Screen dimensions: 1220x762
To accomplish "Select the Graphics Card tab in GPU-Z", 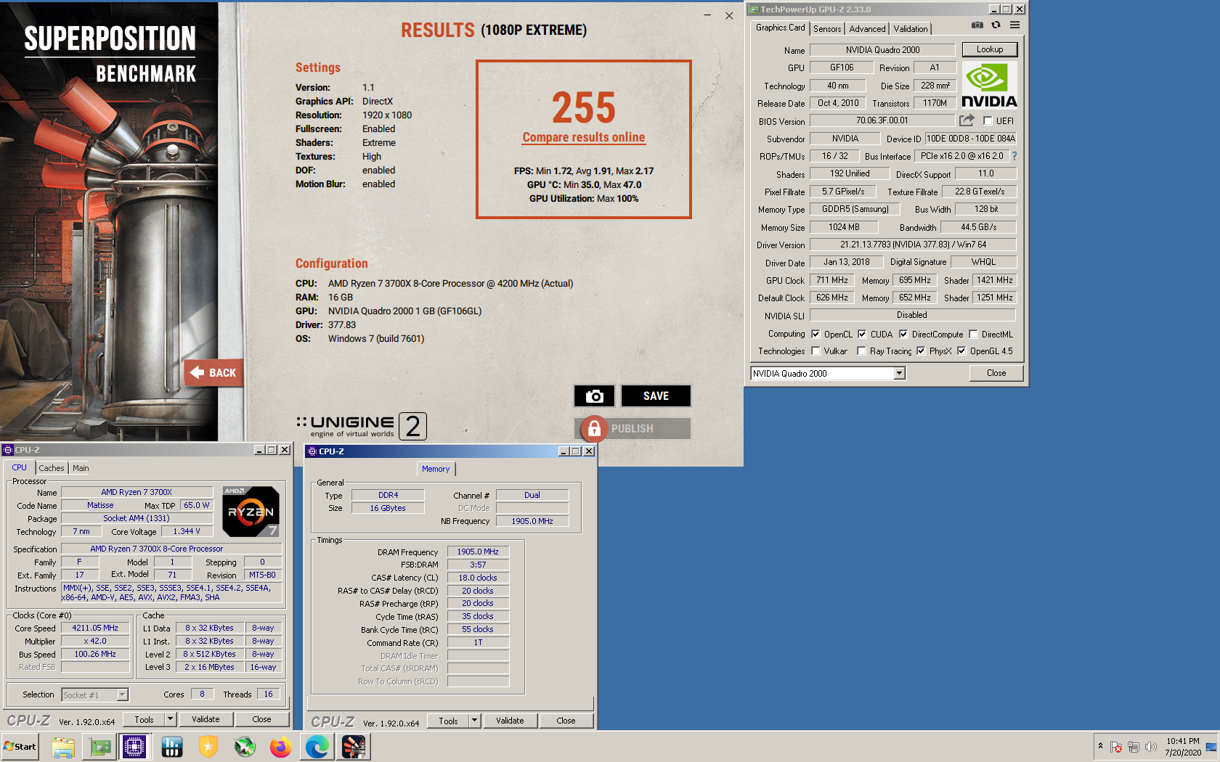I will 780,28.
